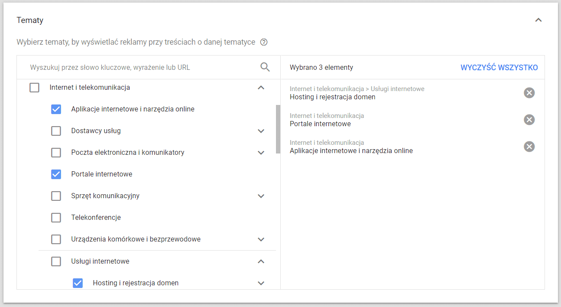Remove 'Hosting i rejestracja domen' with its X icon

[x=529, y=93]
